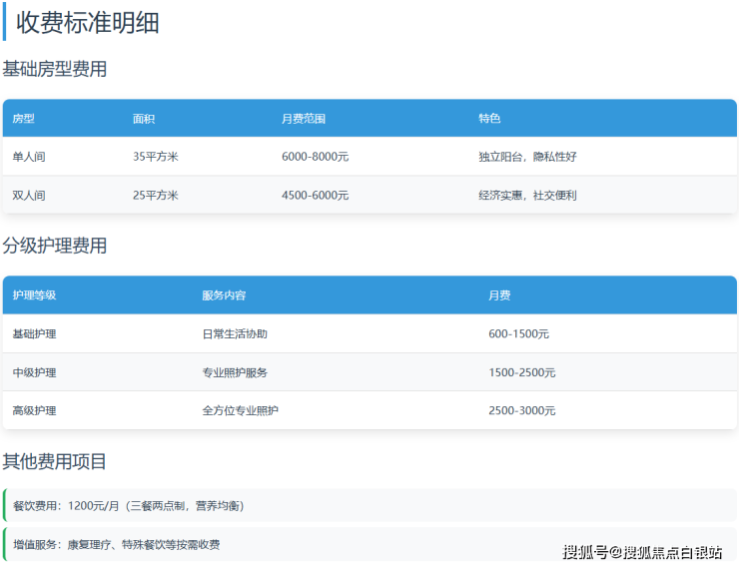This screenshot has height=568, width=739.
Task: Click the 双人间 room type cell
Action: [29, 196]
